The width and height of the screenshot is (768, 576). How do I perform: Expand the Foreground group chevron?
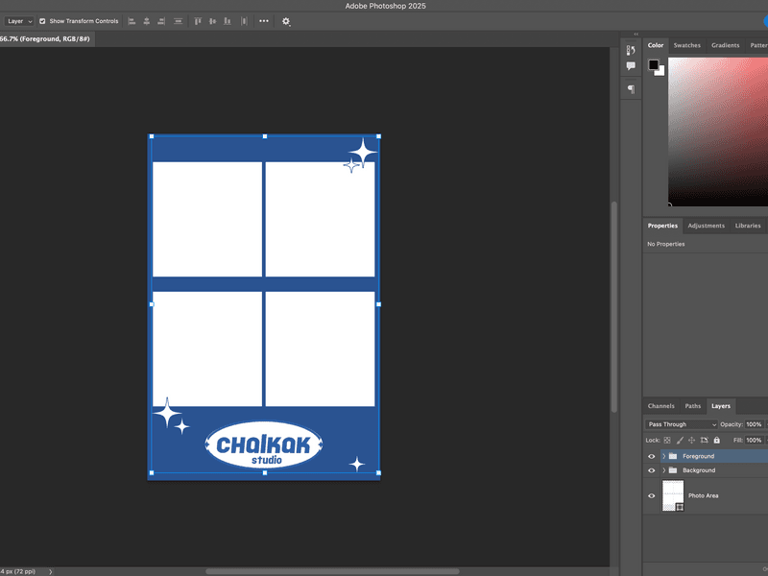point(664,456)
